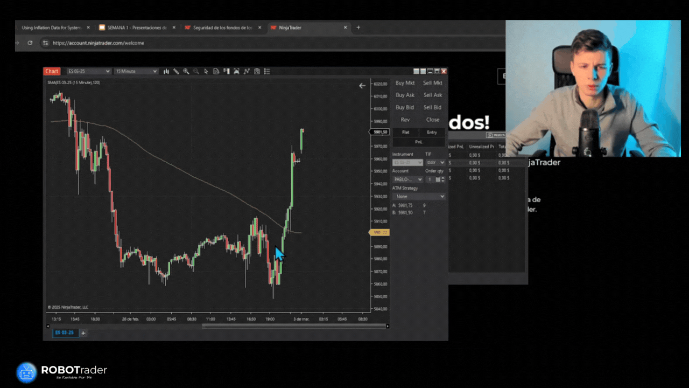Click the site info icon in address bar
Image resolution: width=689 pixels, height=388 pixels.
(x=45, y=43)
